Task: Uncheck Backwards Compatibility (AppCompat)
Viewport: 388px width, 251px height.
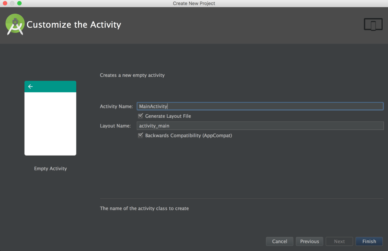Action: pos(141,135)
